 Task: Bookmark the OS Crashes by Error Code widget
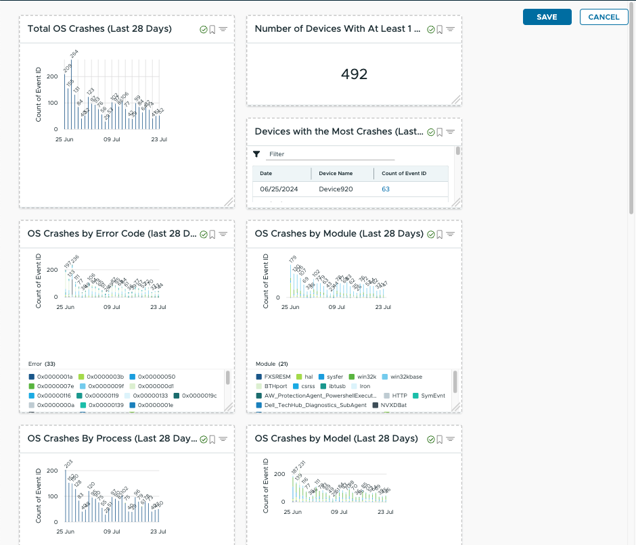(212, 234)
